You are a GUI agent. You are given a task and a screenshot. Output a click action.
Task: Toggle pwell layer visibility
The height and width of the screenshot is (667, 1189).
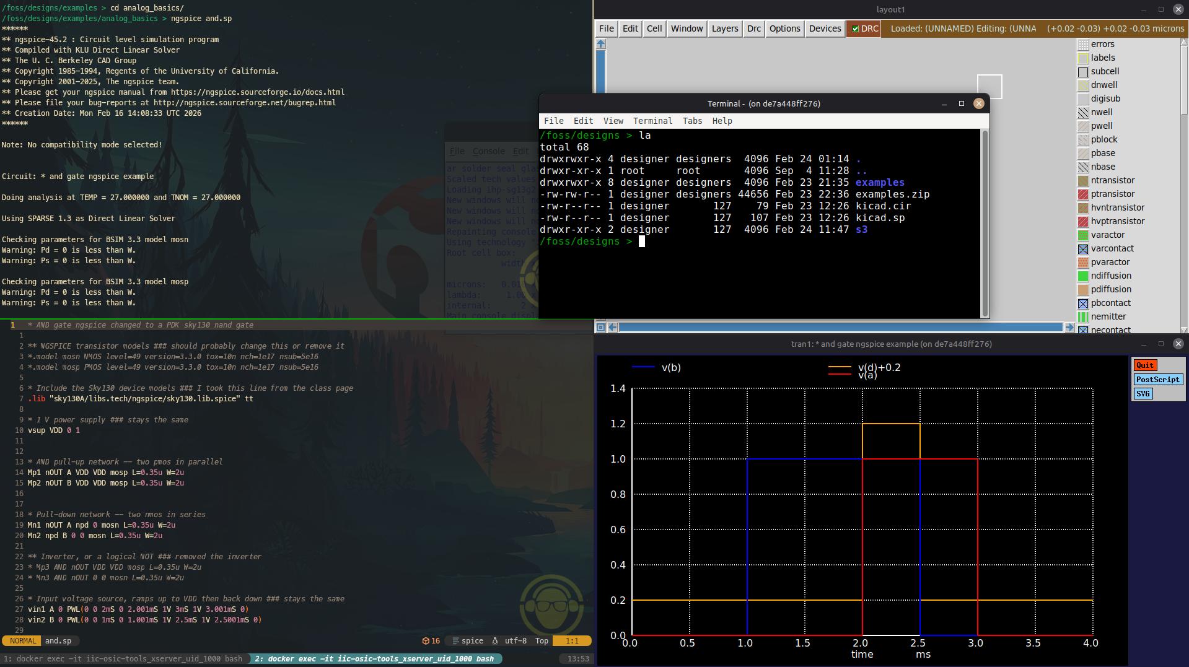point(1083,126)
